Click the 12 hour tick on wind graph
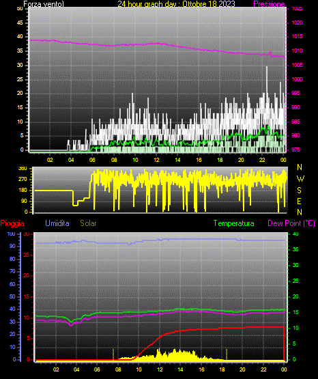 156,160
